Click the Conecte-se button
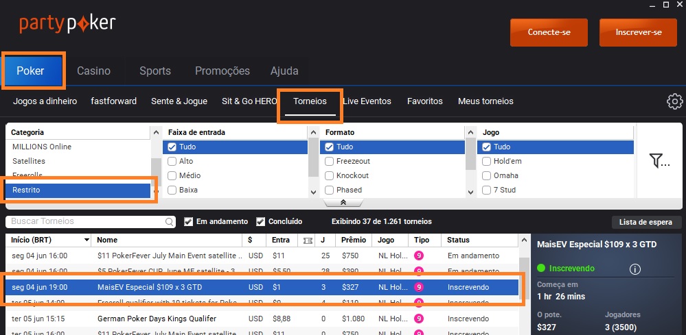686x335 pixels. 549,32
